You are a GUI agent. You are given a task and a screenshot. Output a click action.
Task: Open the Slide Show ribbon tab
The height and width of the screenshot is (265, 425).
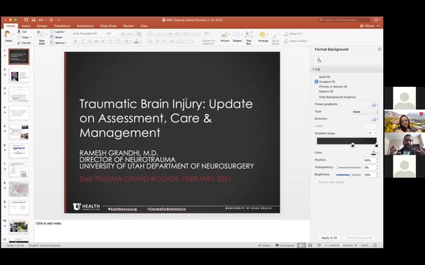(108, 26)
